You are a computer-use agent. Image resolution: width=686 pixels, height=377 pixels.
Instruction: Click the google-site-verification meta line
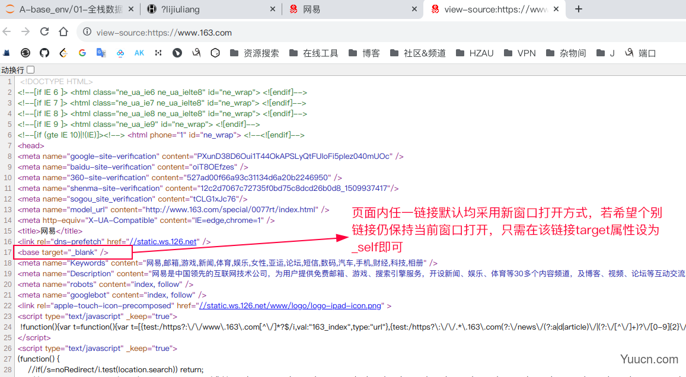point(210,156)
